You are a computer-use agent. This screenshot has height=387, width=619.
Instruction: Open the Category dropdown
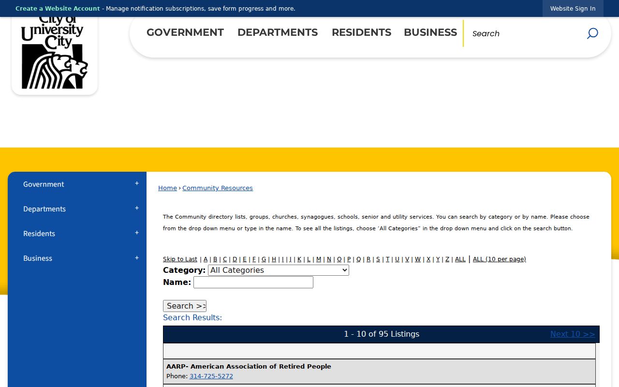(279, 270)
